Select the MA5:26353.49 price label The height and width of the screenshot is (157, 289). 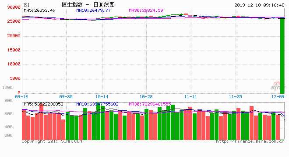click(x=39, y=10)
